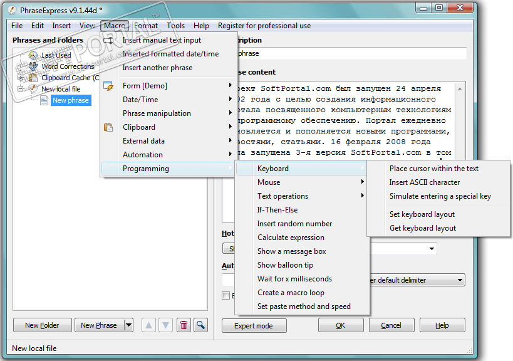The height and width of the screenshot is (361, 513).
Task: Choose Insert ASCII character
Action: click(x=438, y=182)
